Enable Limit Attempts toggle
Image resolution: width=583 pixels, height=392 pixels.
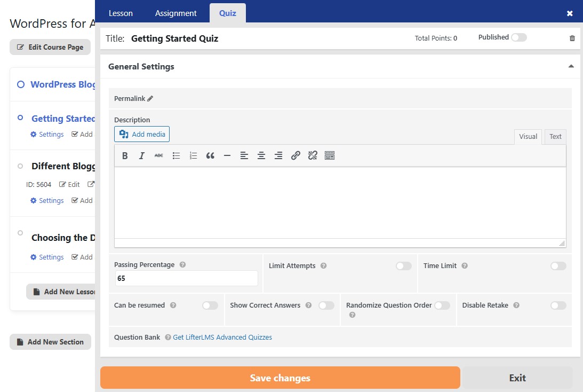point(404,266)
